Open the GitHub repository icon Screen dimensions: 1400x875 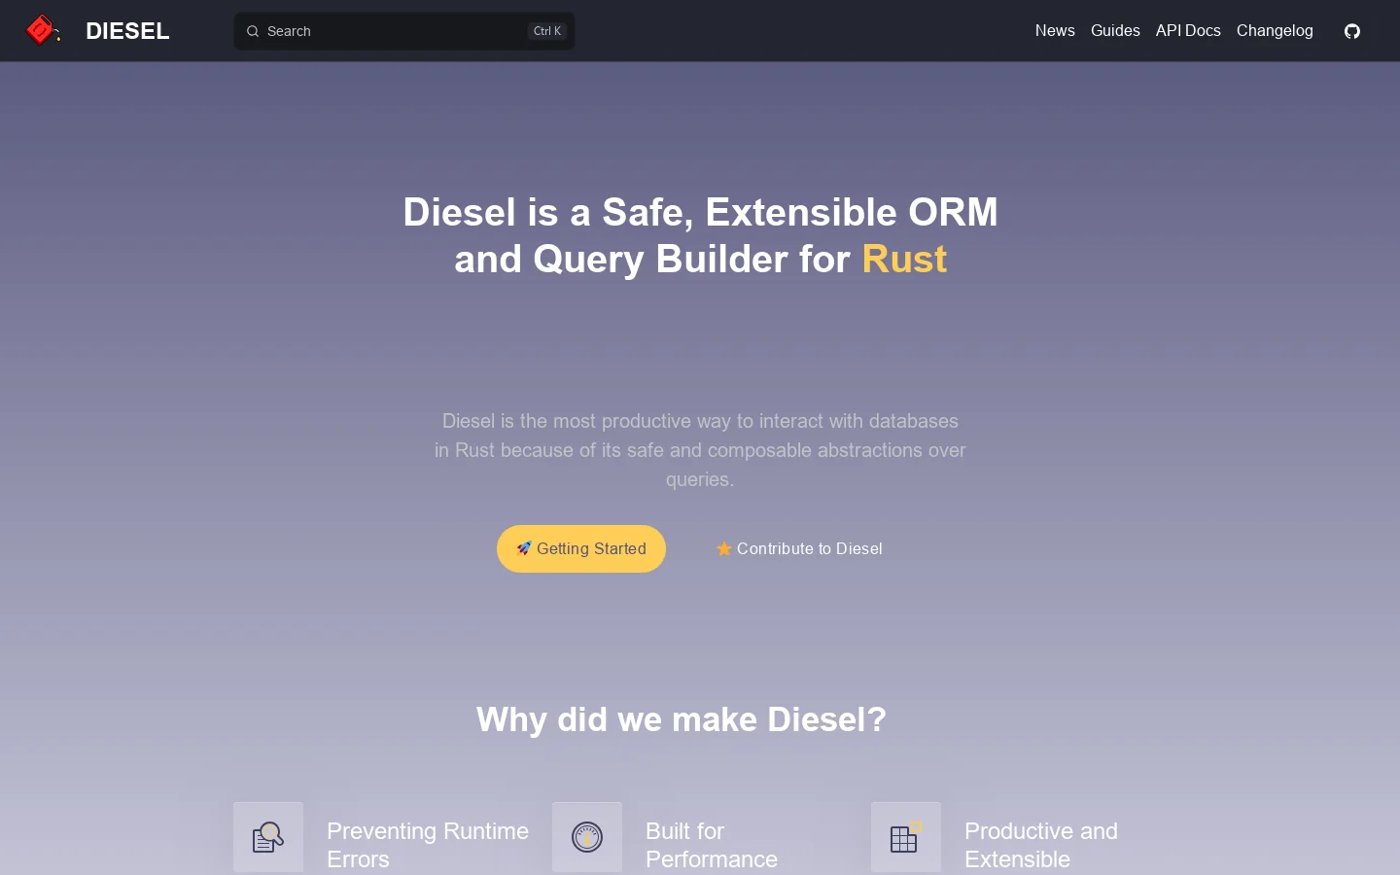click(x=1352, y=31)
